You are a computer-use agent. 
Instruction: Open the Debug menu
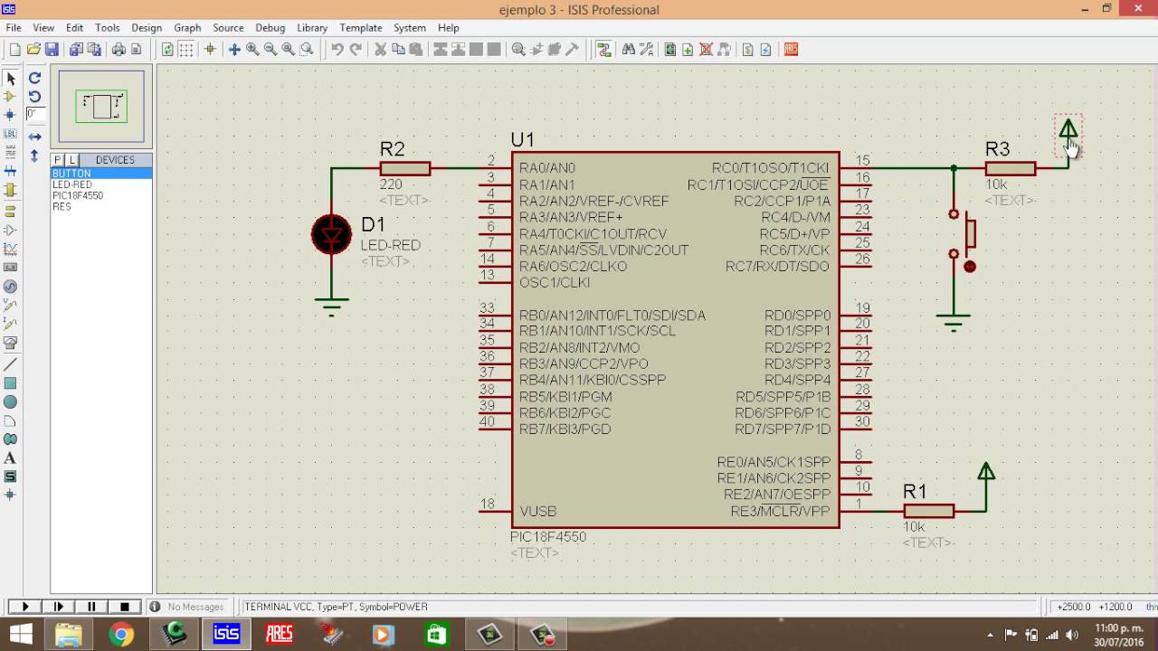click(x=270, y=28)
